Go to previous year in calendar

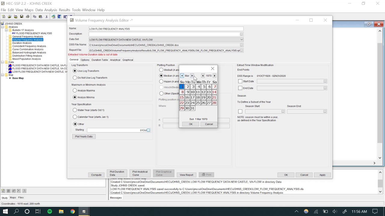tap(203, 76)
